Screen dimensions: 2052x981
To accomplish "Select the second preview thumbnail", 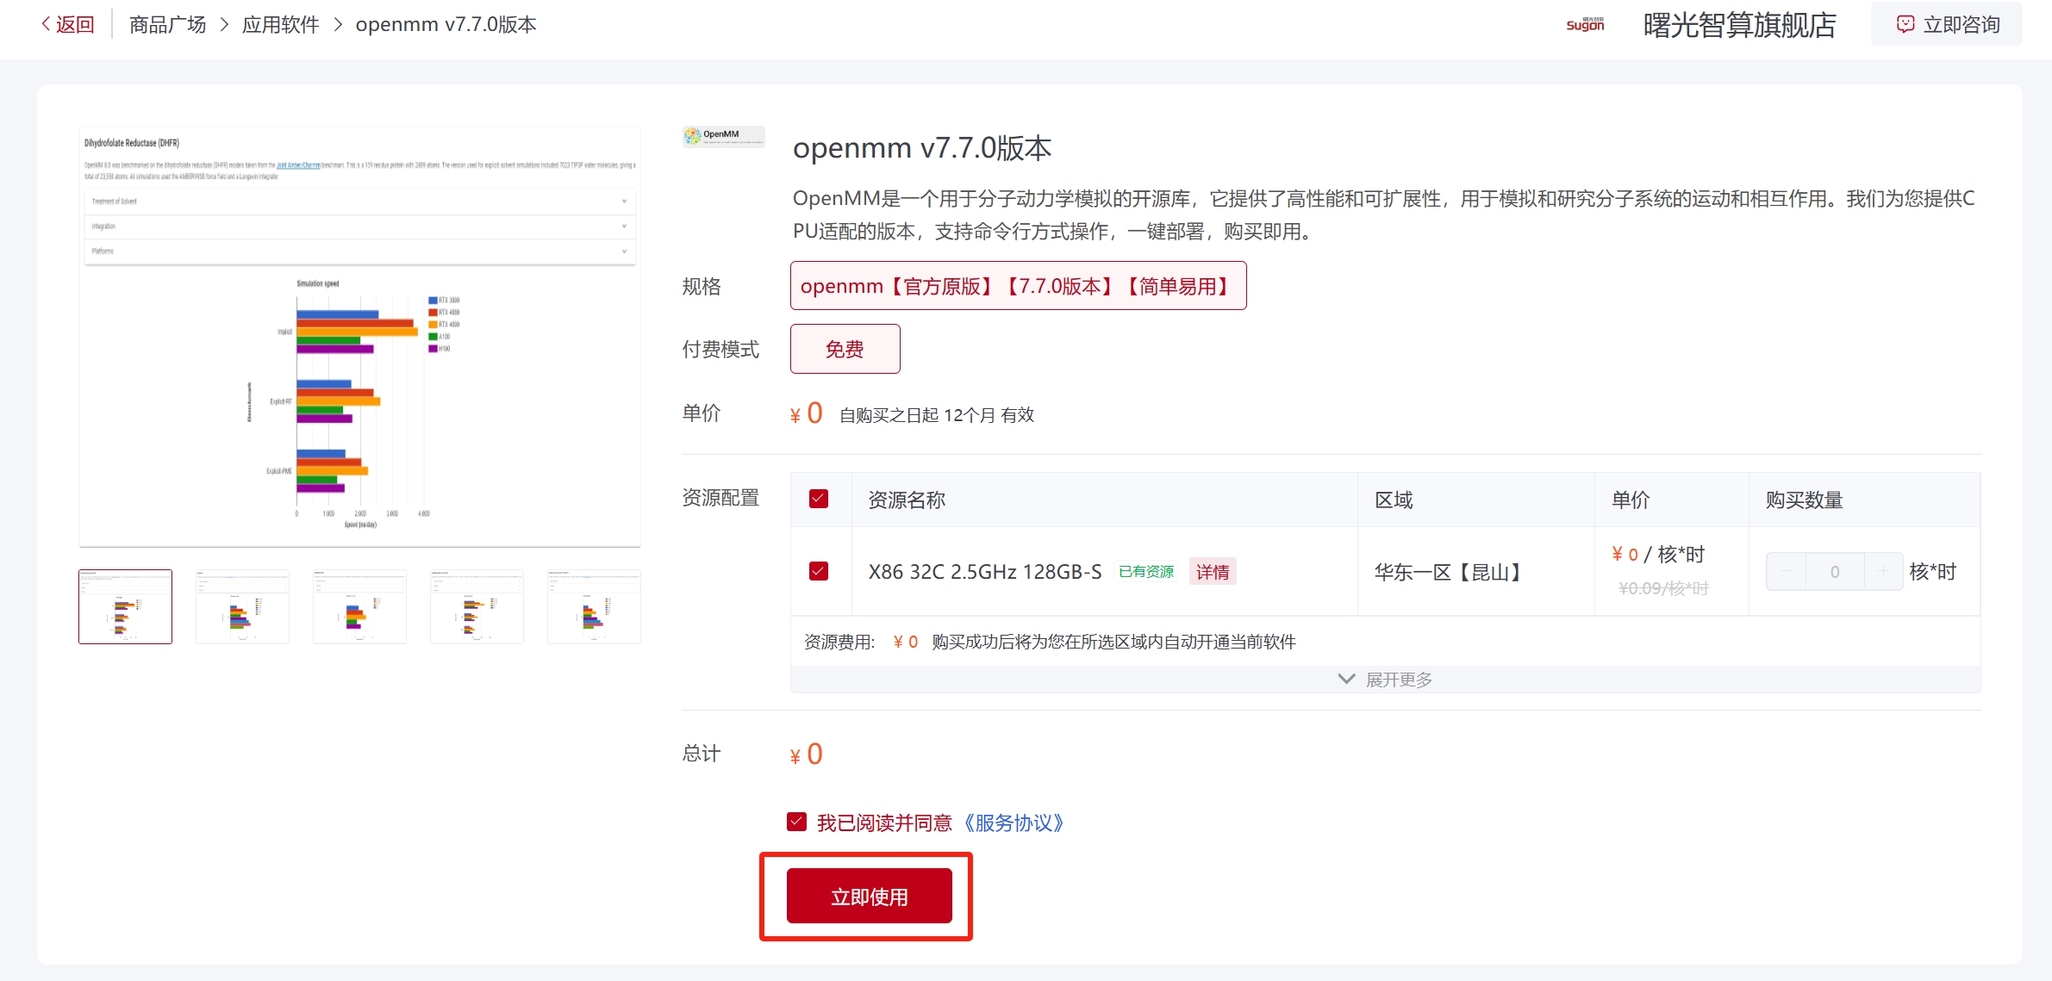I will [x=242, y=606].
